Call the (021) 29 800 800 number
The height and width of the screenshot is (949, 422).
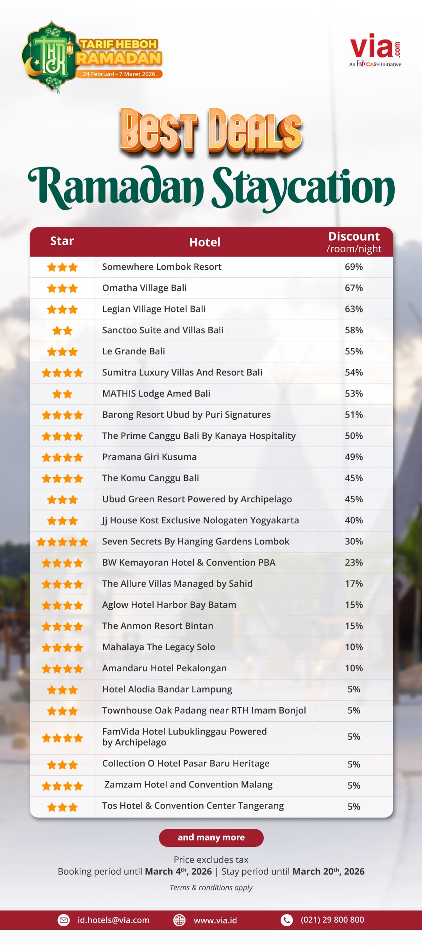332,920
